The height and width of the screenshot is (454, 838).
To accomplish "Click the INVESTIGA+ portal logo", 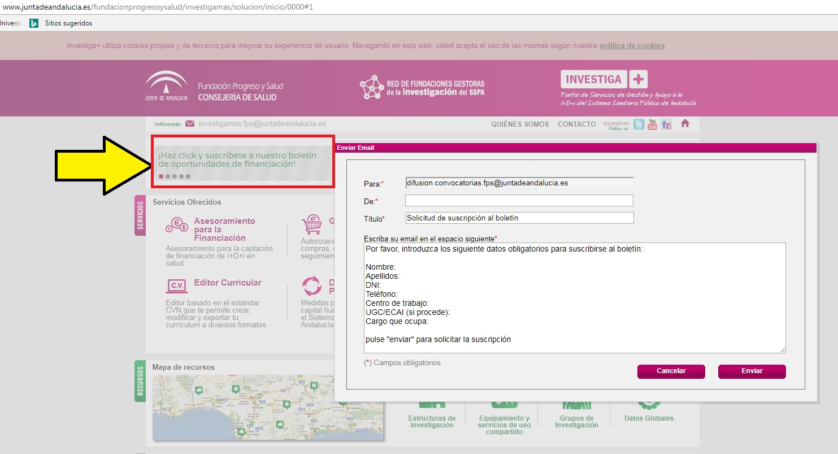I will 628,88.
